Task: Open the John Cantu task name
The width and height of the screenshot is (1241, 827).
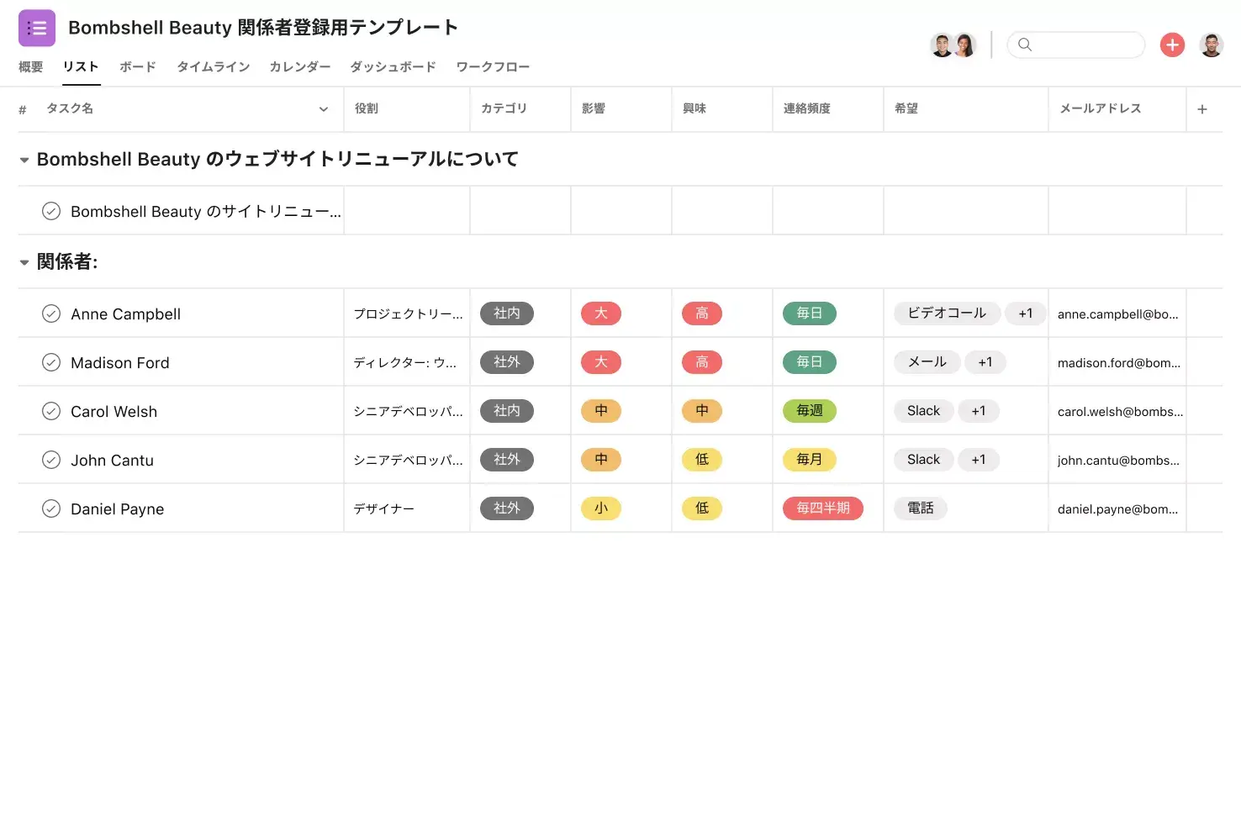Action: [x=113, y=461]
